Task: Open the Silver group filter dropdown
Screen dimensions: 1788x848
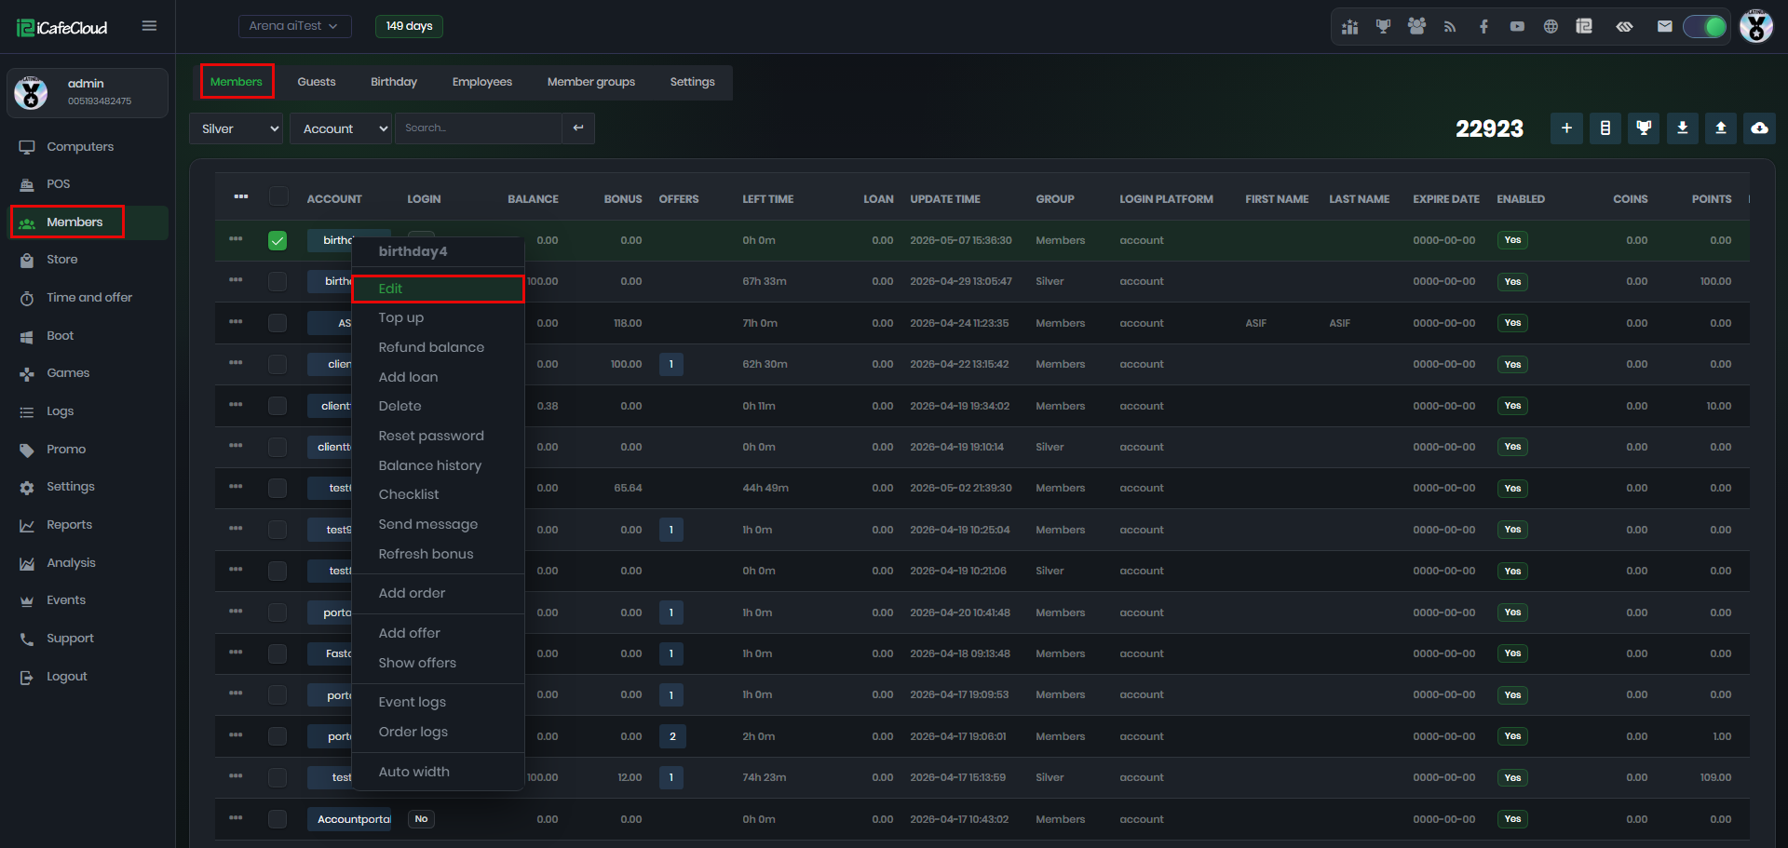Action: [237, 128]
